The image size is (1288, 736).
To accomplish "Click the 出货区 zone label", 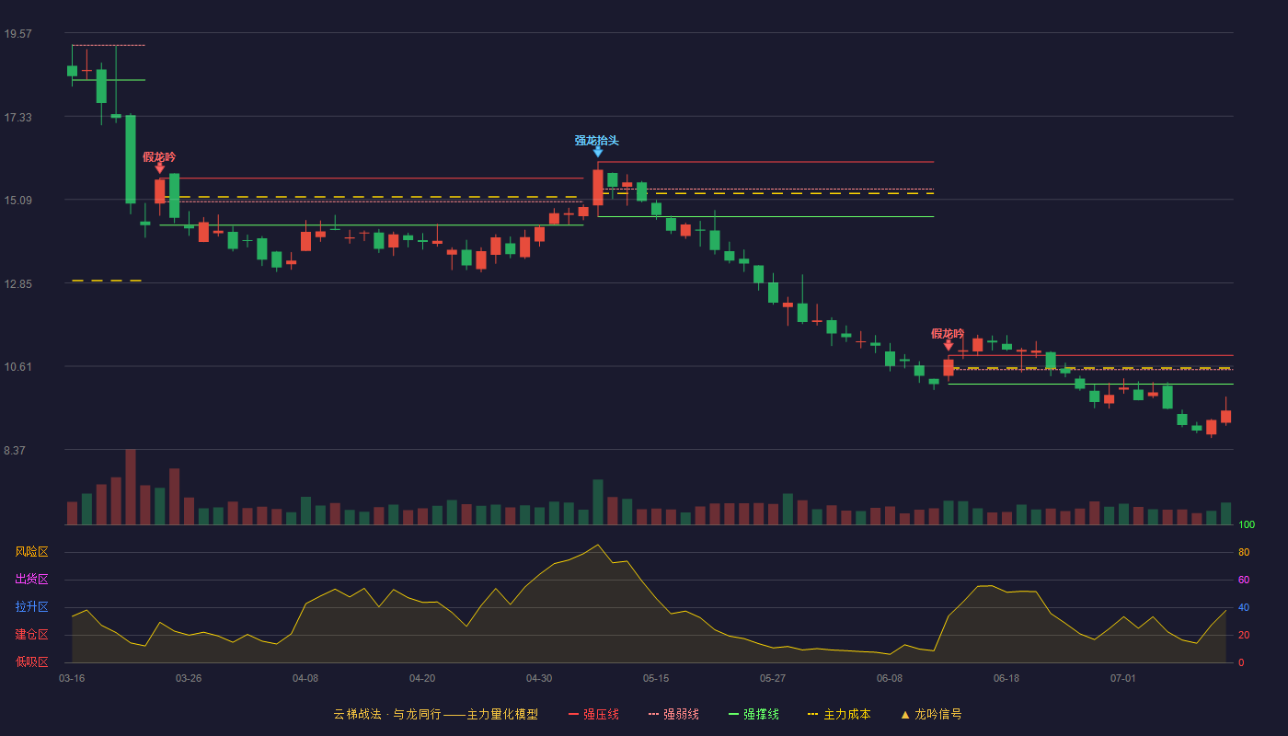I will 32,580.
